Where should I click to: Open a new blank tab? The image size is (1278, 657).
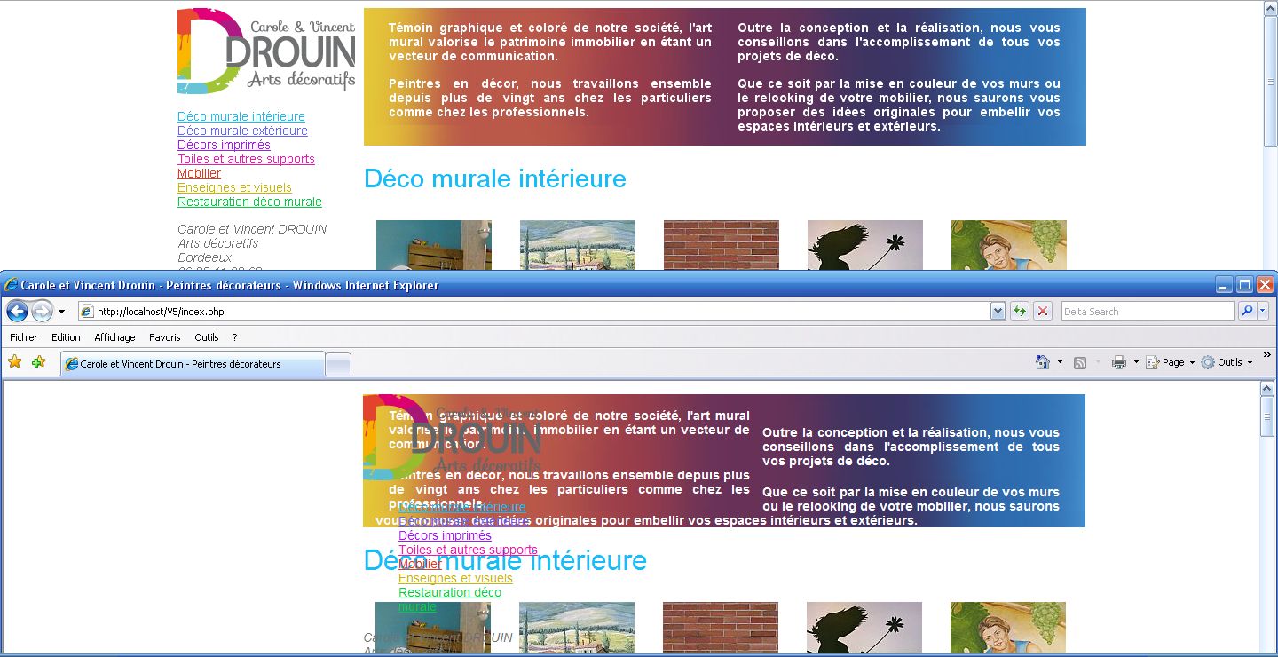[x=339, y=364]
